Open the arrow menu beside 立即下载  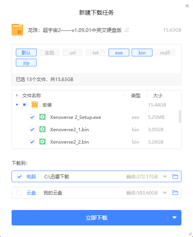(174, 218)
